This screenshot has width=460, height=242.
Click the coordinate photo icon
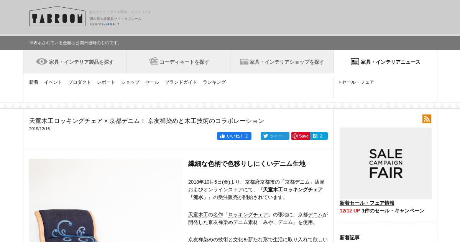[154, 61]
